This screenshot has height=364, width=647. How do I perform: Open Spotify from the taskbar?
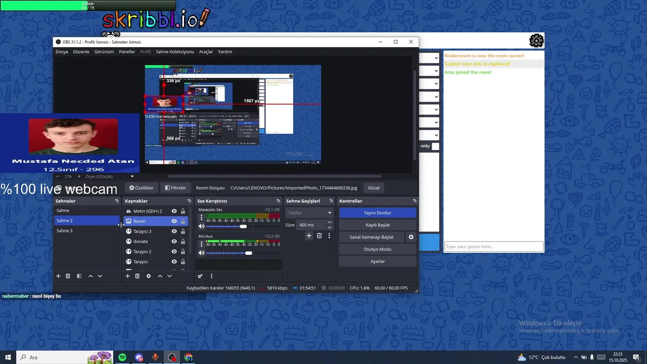click(122, 357)
